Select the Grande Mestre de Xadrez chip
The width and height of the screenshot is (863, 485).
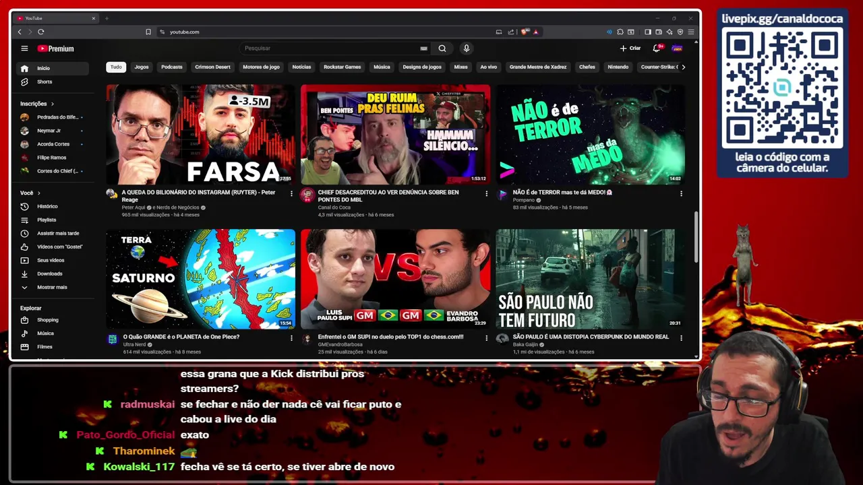pos(538,67)
